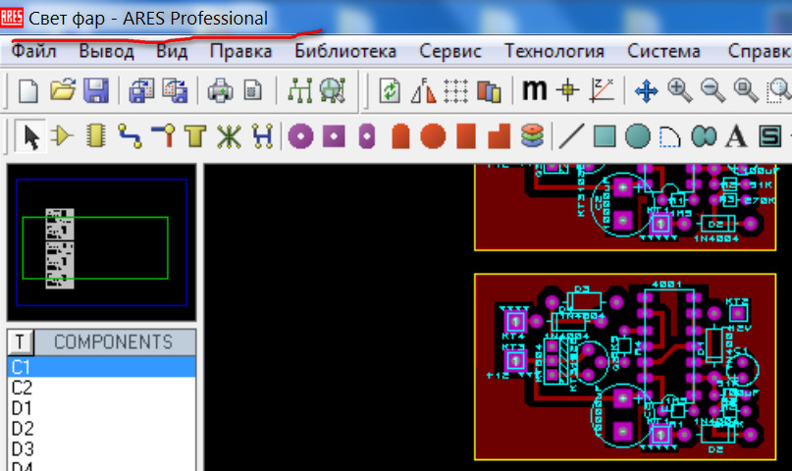Zoom in with the plus magnifier
Viewport: 792px width, 471px height.
680,91
